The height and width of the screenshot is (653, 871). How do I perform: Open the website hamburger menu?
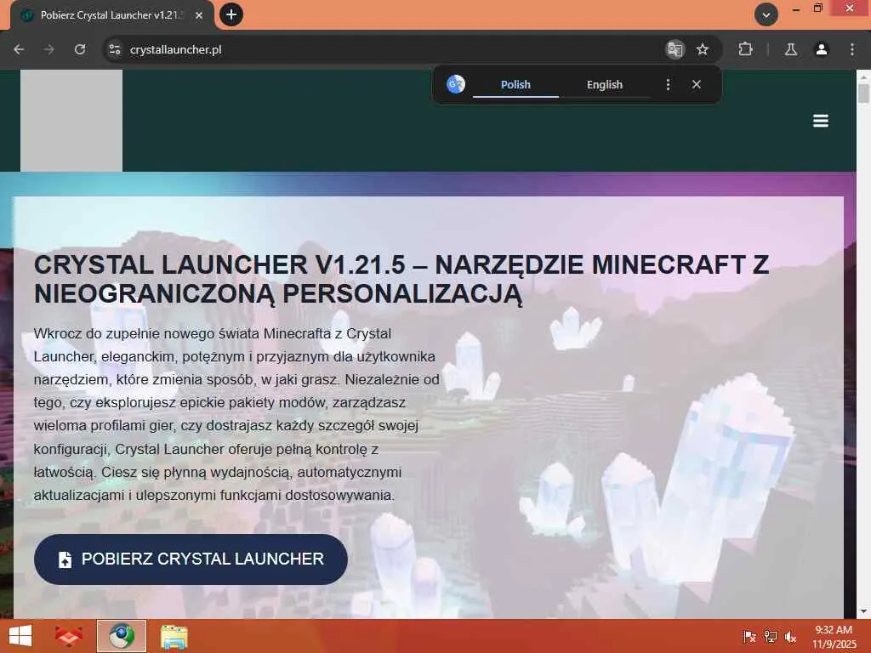821,121
